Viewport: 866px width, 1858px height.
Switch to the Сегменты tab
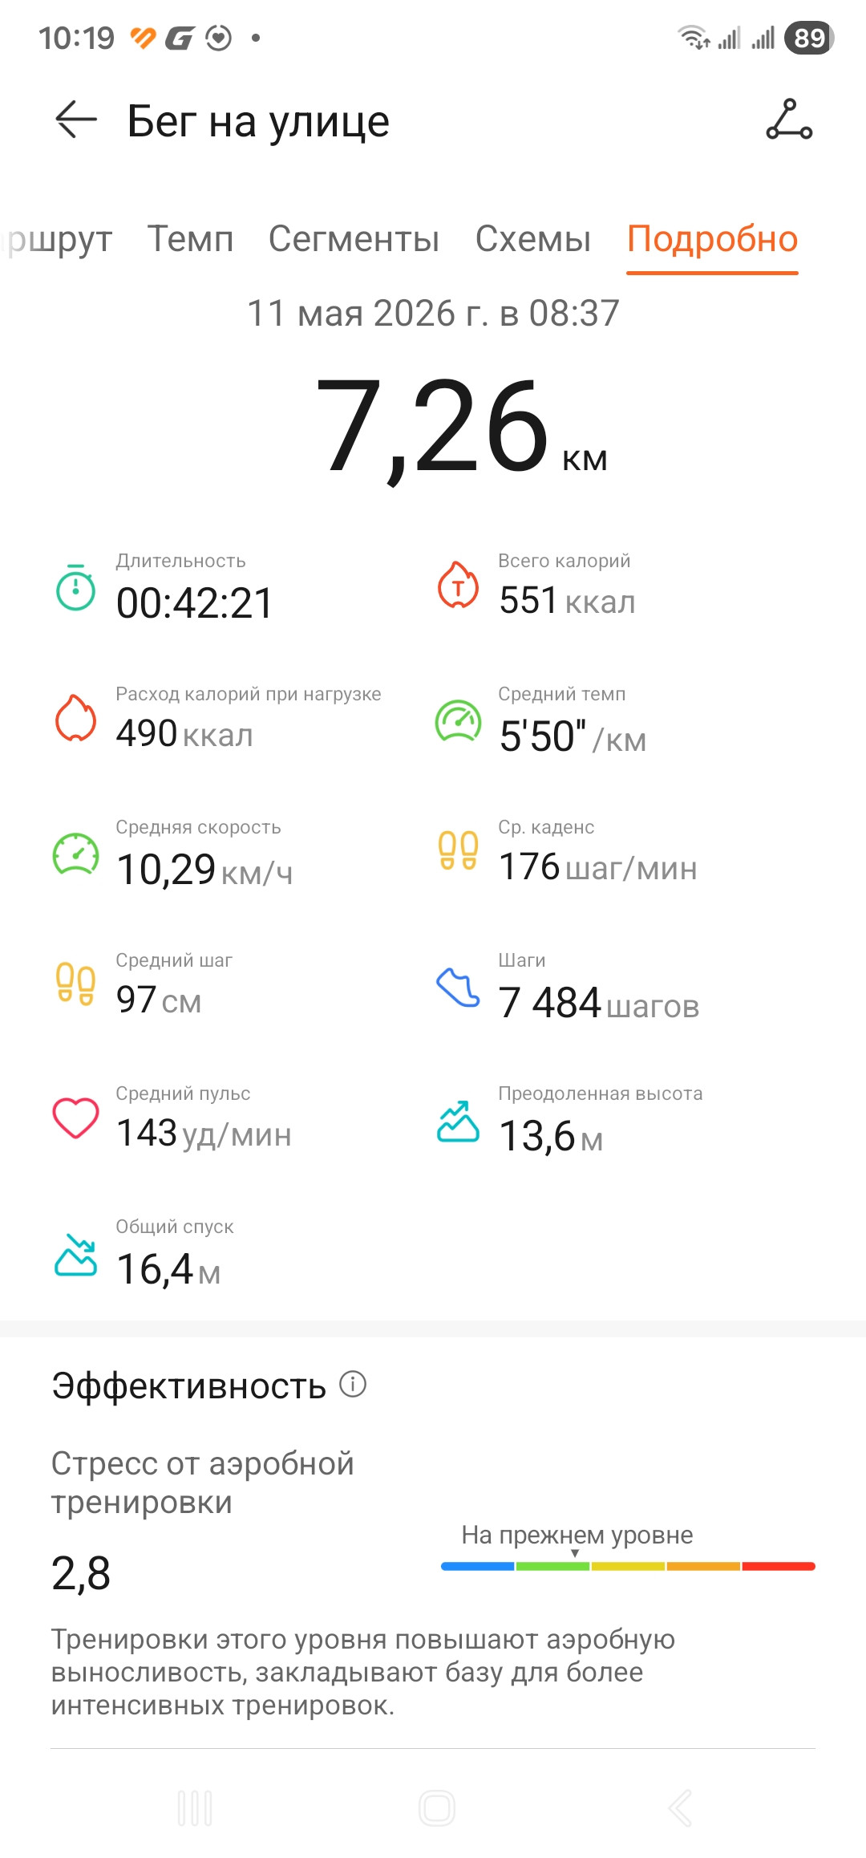[x=354, y=239]
